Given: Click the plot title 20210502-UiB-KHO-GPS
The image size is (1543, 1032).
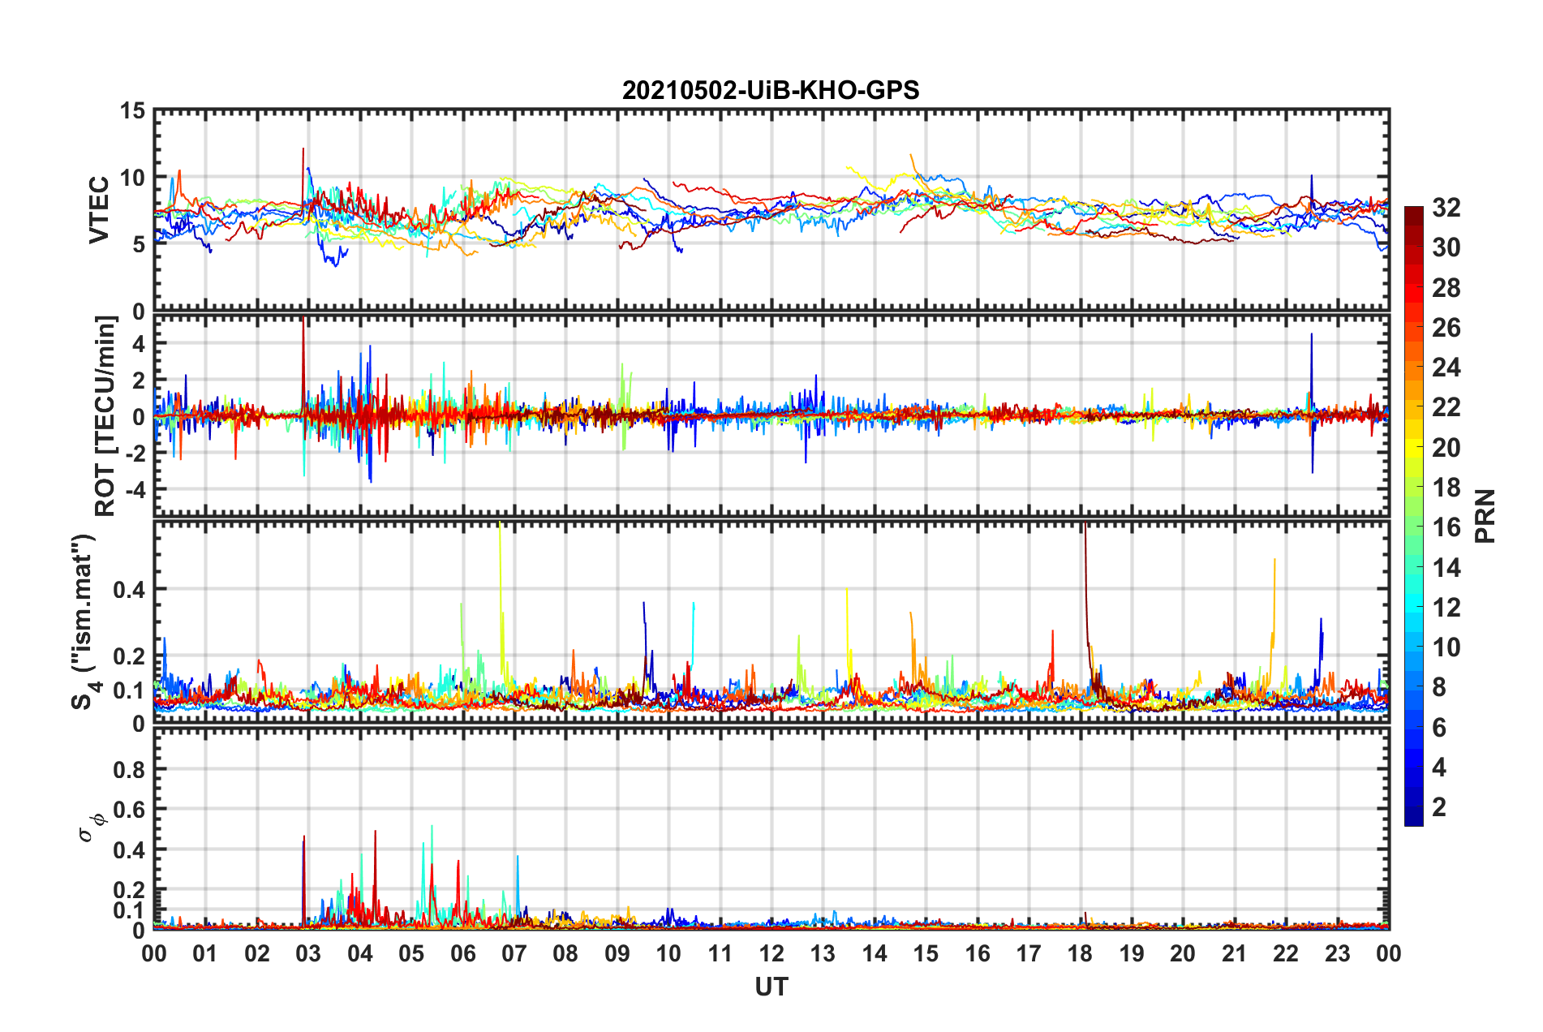Looking at the screenshot, I should 771,90.
